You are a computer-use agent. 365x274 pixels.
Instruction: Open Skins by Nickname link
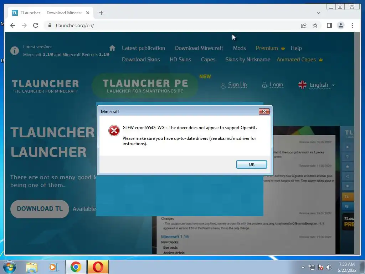pyautogui.click(x=248, y=60)
